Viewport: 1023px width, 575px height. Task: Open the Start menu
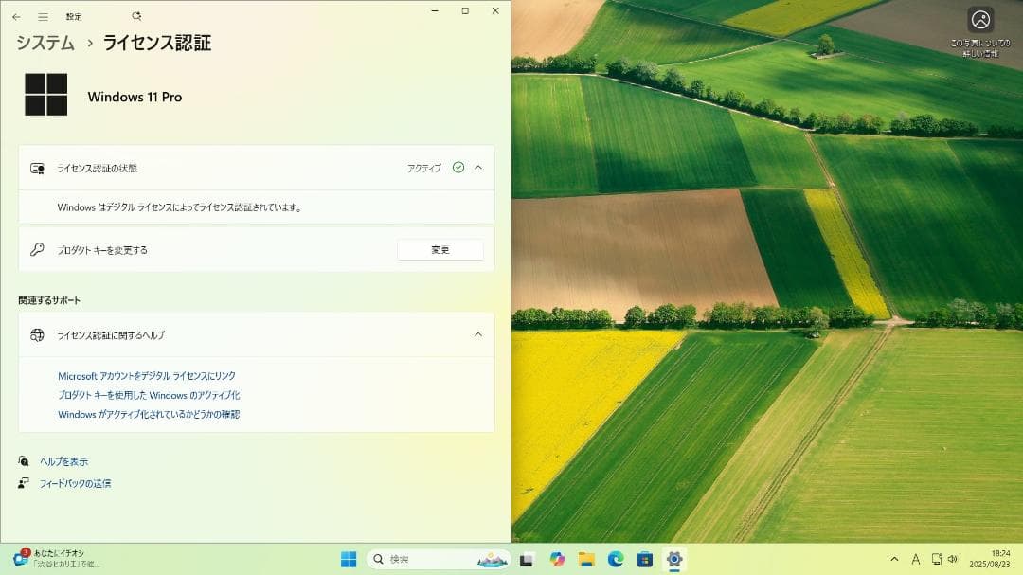[x=349, y=559]
